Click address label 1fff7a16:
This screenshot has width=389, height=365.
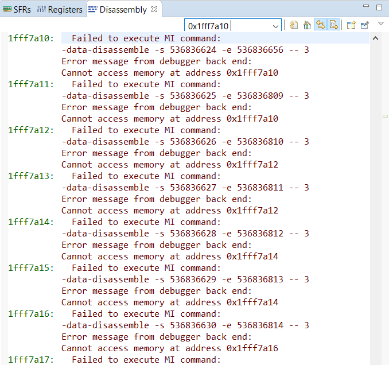pos(31,314)
